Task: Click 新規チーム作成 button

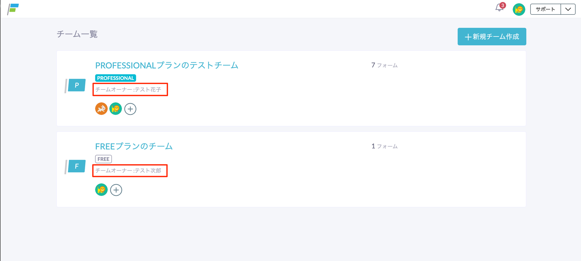Action: pos(492,37)
